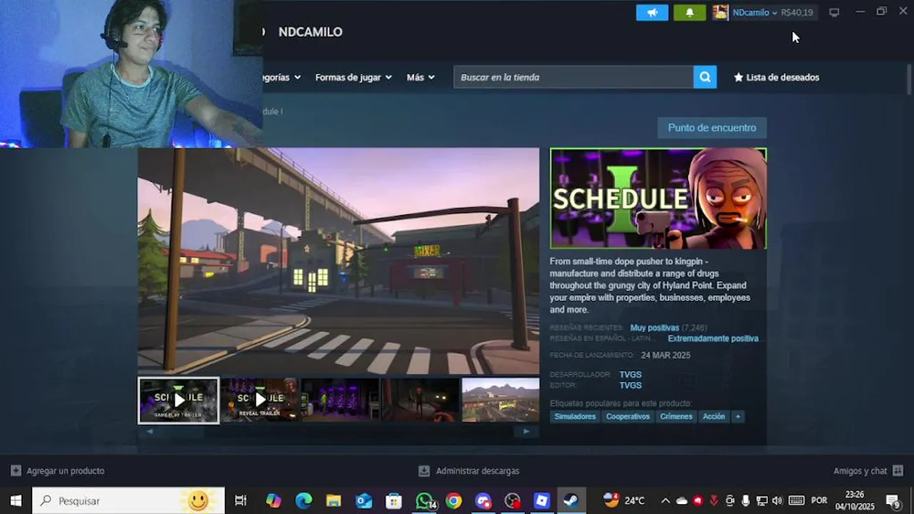The image size is (914, 514).
Task: Click the media strip scrollbar track
Action: click(x=338, y=431)
